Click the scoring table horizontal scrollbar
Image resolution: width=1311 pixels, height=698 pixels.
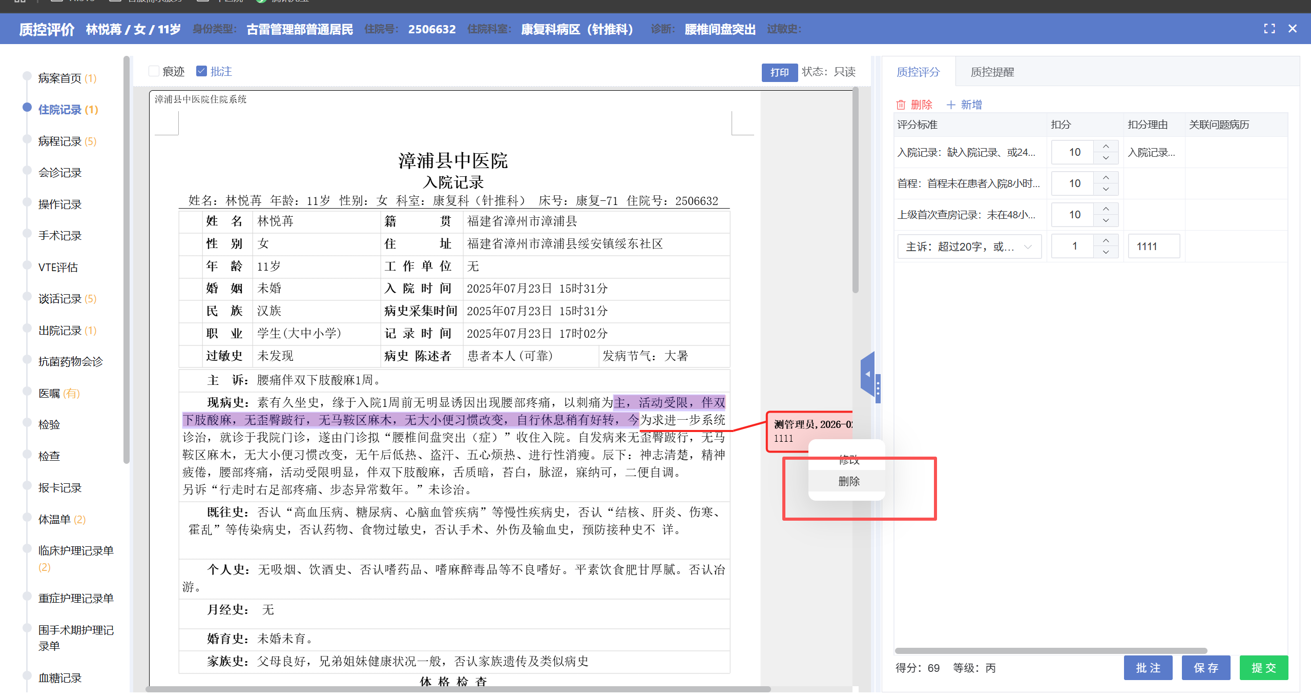[x=1050, y=651]
